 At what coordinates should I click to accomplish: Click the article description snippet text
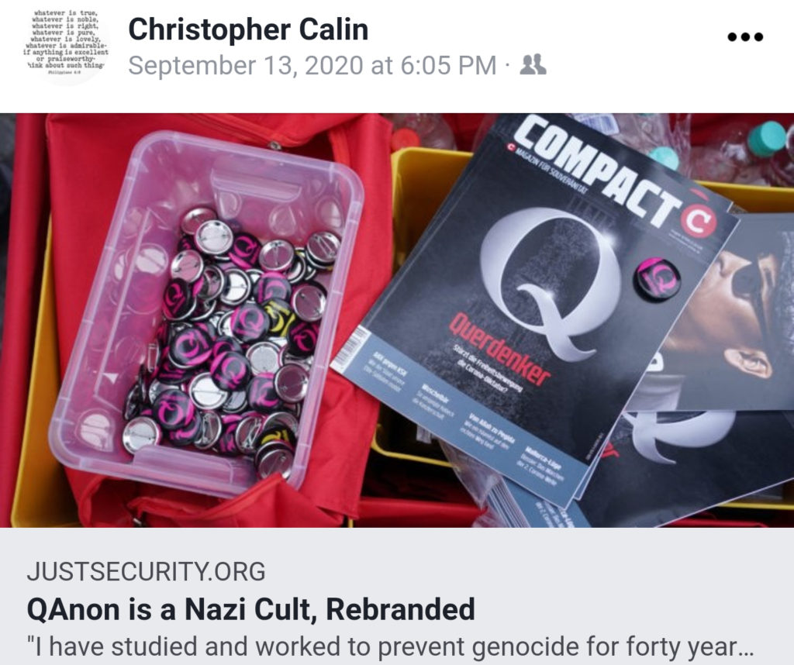pos(391,646)
